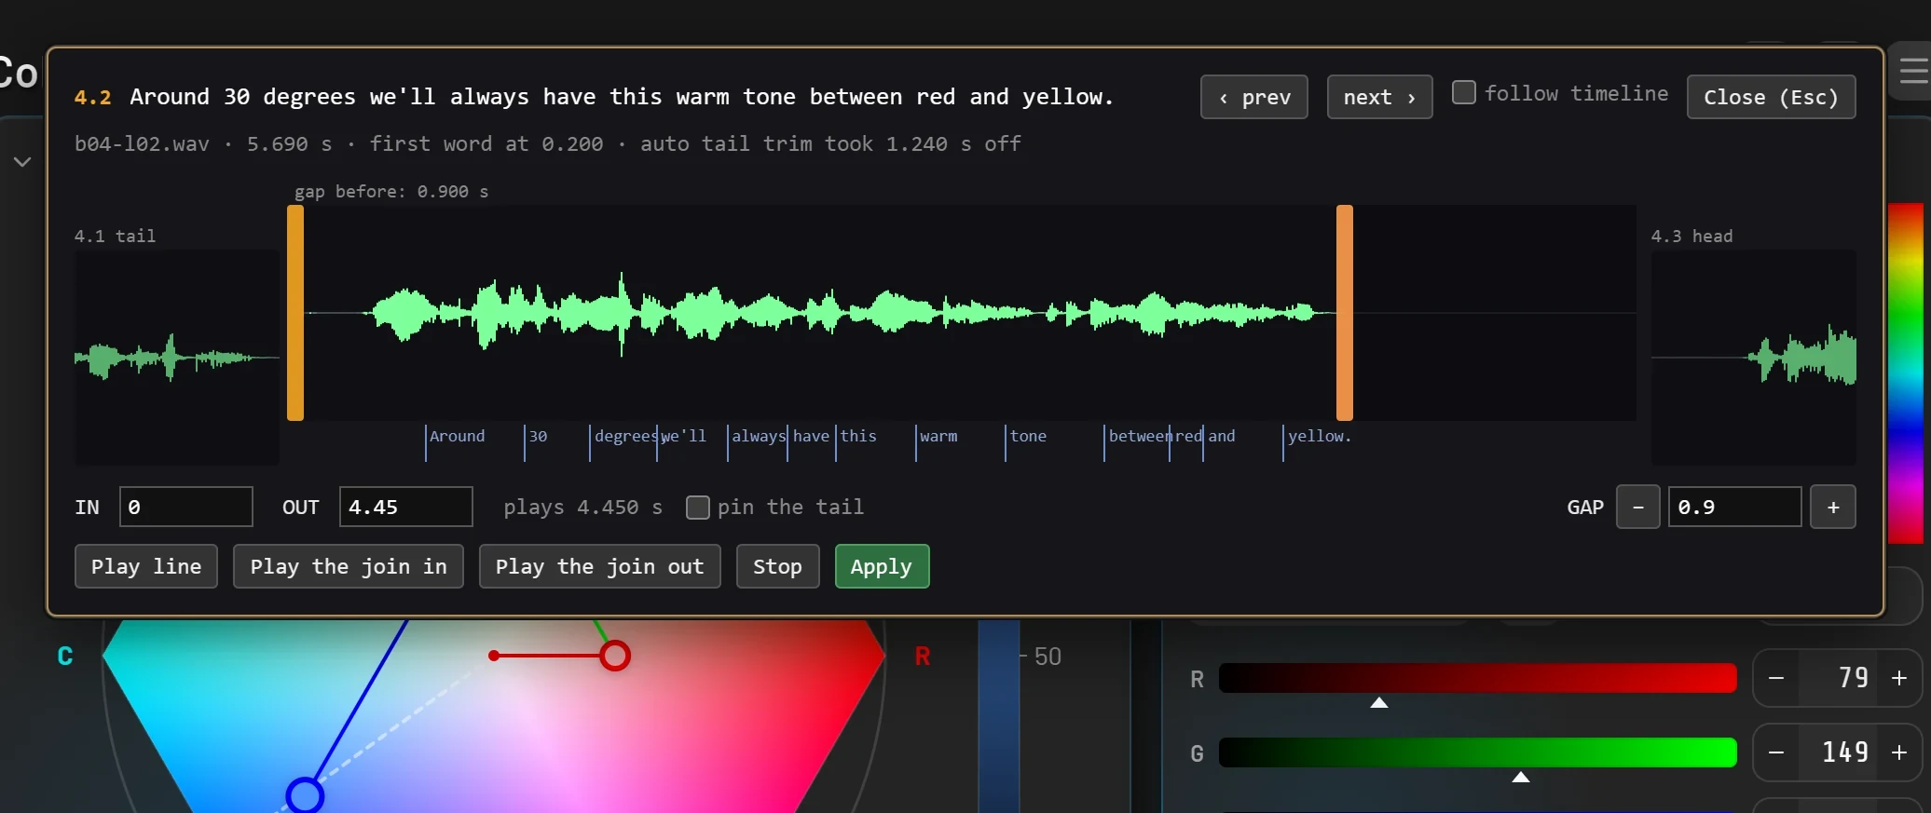
Task: Click the 'between' word marker
Action: tap(1137, 437)
